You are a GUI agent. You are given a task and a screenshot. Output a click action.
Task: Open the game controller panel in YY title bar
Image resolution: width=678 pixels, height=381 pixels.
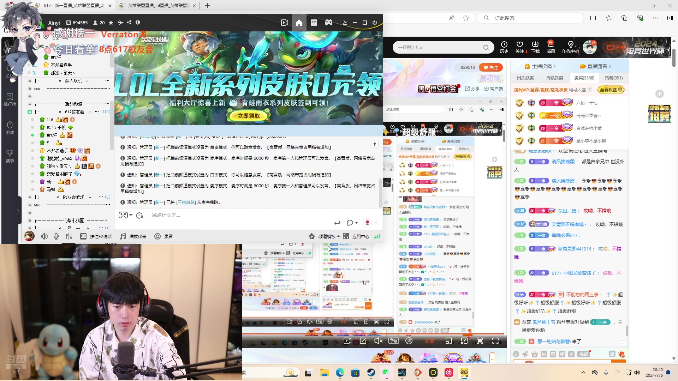pos(328,23)
